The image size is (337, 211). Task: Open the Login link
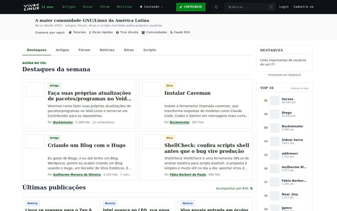284,7
